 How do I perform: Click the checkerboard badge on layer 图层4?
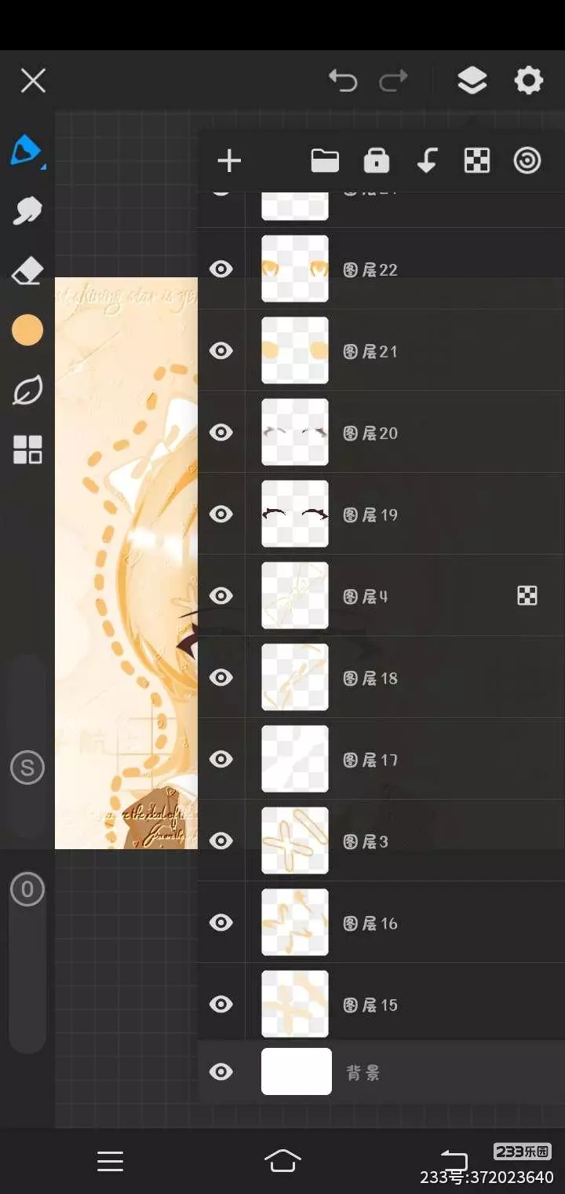(527, 596)
